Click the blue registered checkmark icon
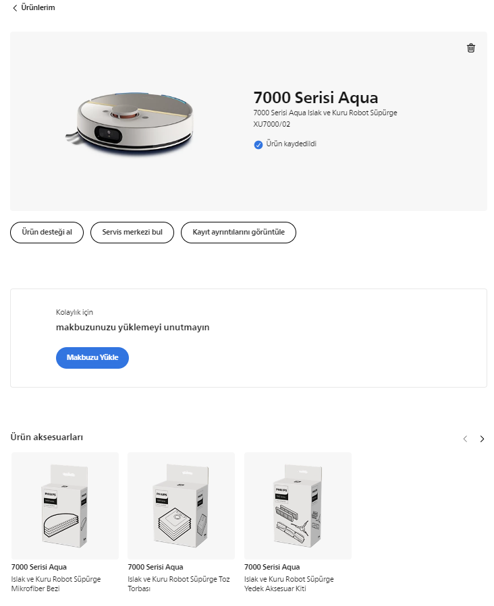This screenshot has height=606, width=494. [x=258, y=144]
